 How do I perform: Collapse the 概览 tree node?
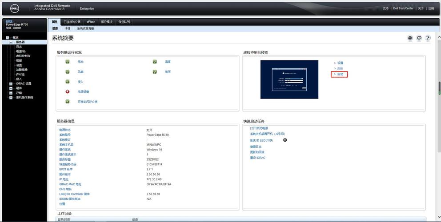coord(7,38)
